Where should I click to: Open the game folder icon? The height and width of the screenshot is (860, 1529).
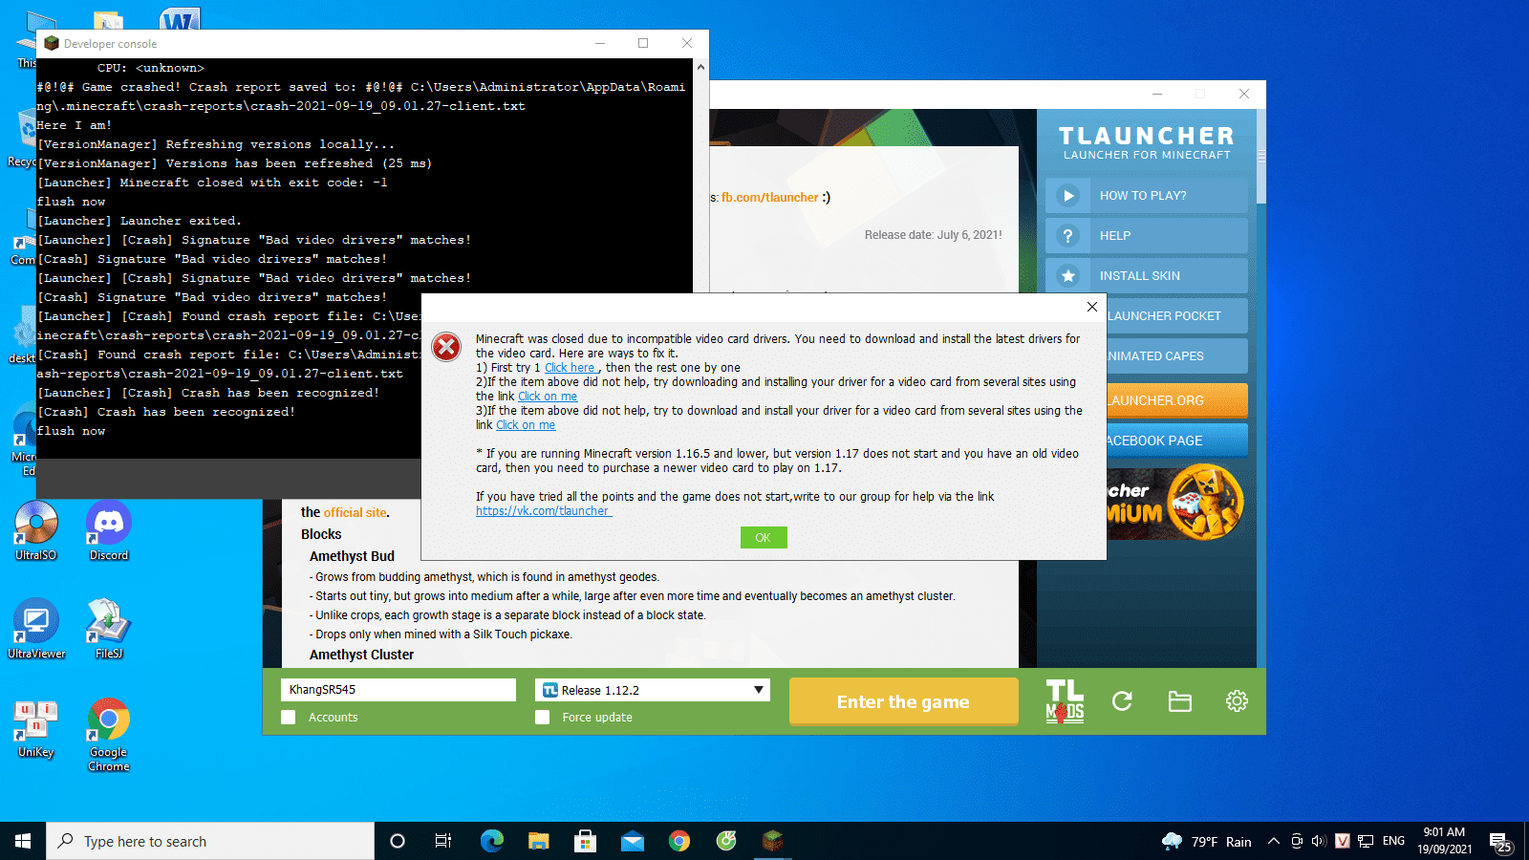pyautogui.click(x=1180, y=701)
